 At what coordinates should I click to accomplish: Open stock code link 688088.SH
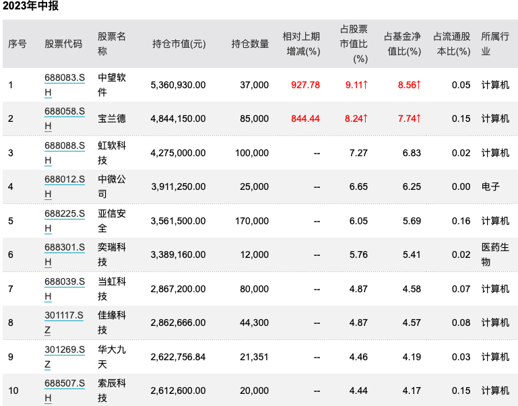65,153
